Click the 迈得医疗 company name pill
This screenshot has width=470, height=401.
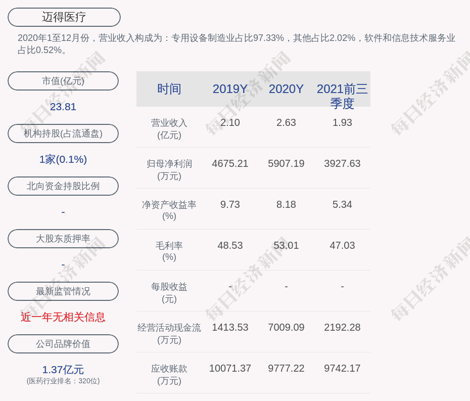[x=64, y=17]
